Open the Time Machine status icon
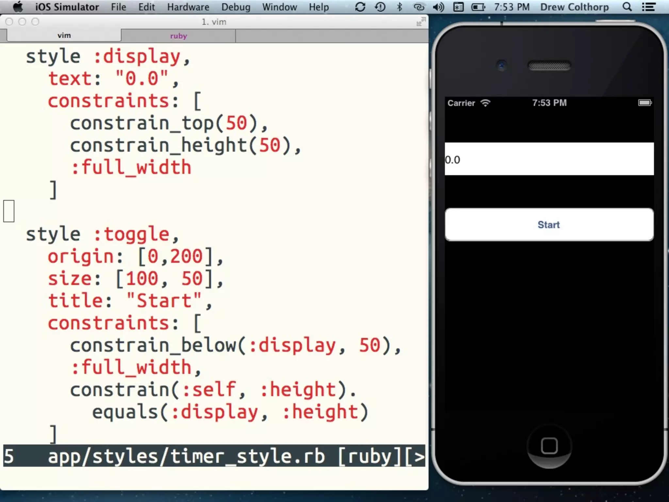 click(380, 7)
